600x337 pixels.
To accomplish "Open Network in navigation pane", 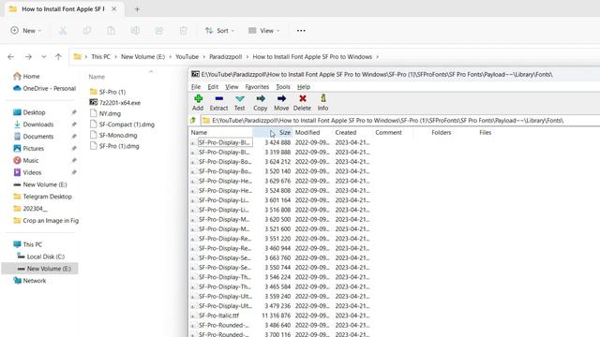I will tap(30, 281).
